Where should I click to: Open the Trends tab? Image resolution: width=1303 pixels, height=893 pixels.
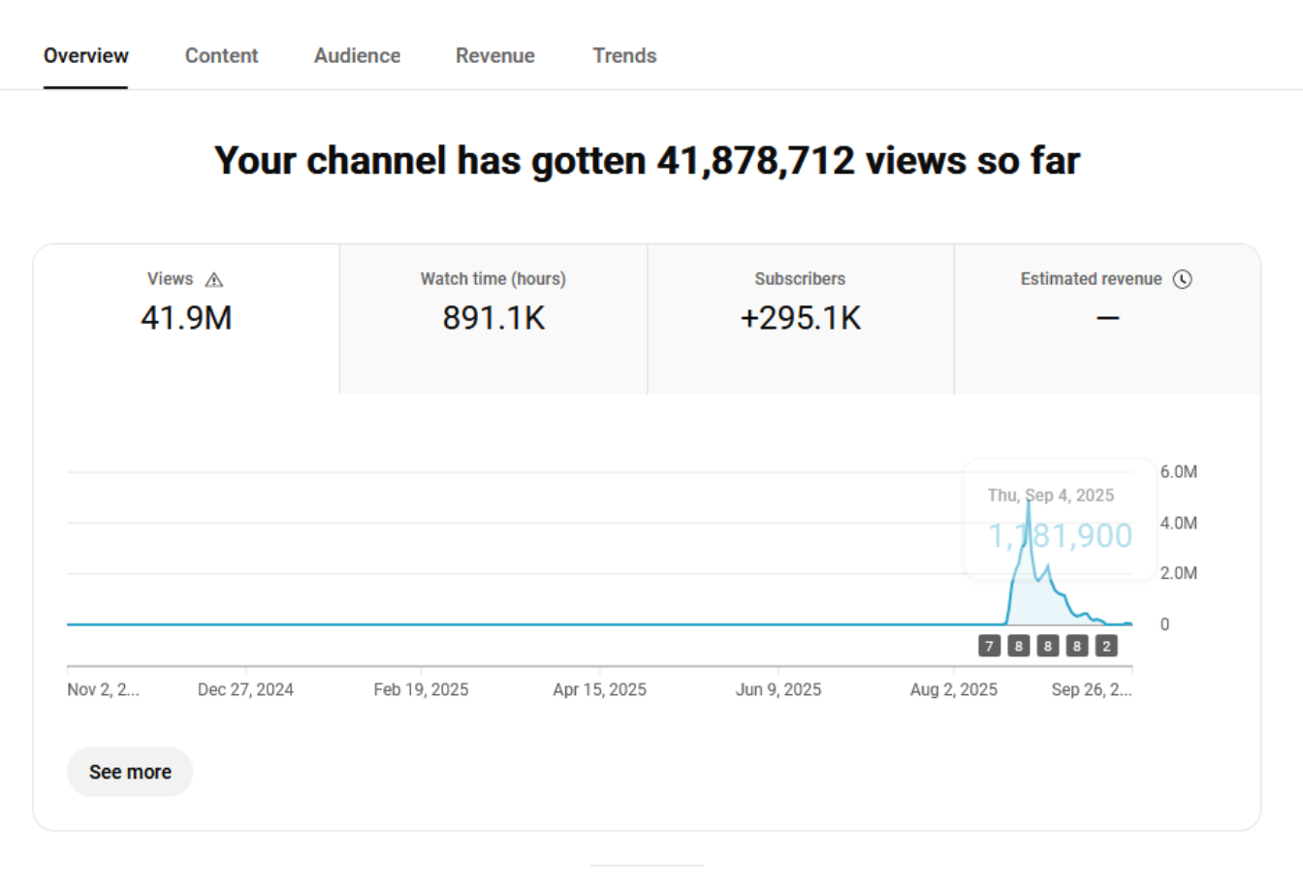[x=624, y=56]
